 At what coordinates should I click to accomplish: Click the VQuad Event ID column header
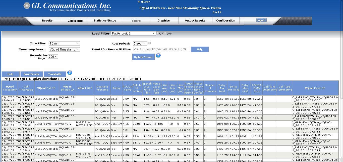(315, 88)
